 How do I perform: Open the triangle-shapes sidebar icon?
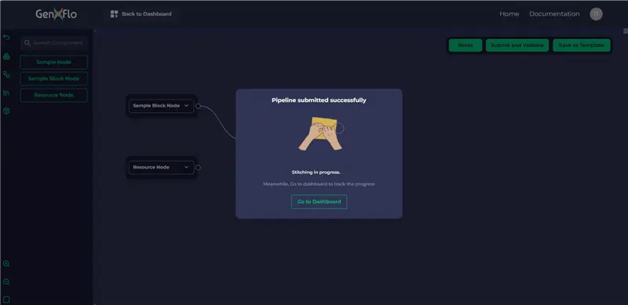6,56
